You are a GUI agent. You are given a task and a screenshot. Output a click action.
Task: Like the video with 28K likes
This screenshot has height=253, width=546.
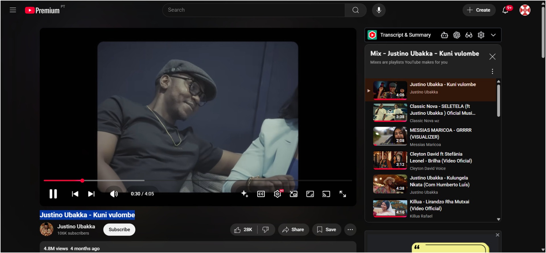click(243, 230)
